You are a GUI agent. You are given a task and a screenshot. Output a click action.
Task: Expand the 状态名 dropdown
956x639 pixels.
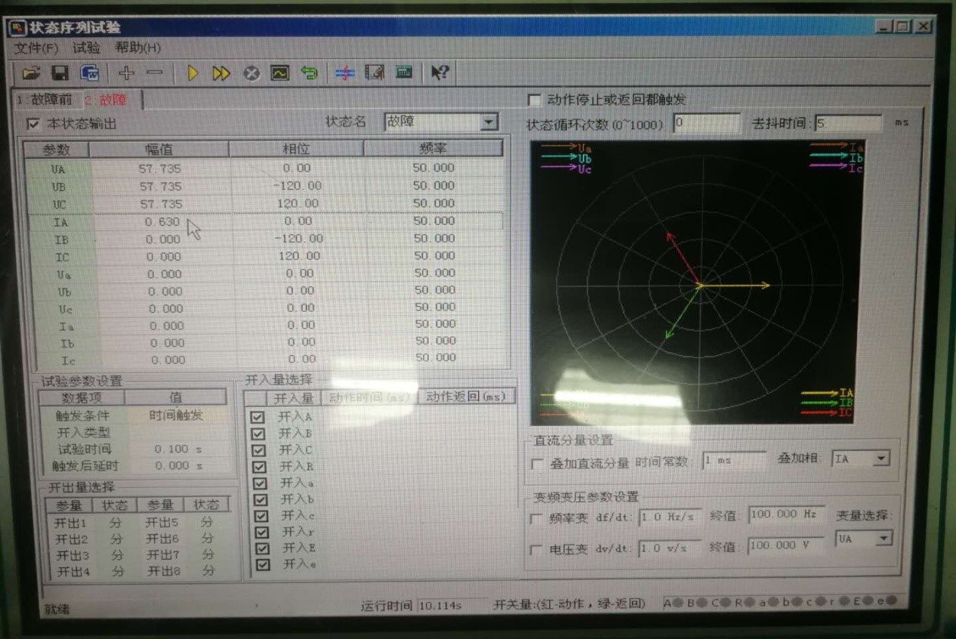489,122
